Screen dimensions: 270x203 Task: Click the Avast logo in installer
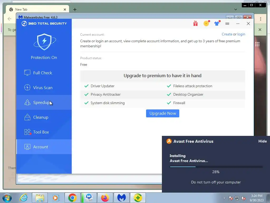click(x=169, y=141)
